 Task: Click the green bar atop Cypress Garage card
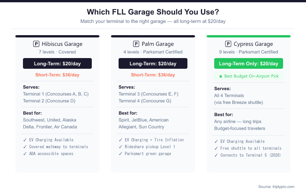pyautogui.click(x=249, y=36)
